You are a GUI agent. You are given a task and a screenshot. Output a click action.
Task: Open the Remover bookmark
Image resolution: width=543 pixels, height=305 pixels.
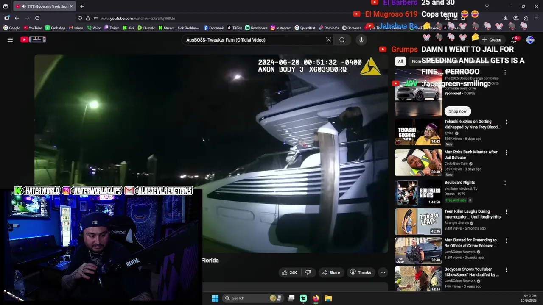pos(351,28)
